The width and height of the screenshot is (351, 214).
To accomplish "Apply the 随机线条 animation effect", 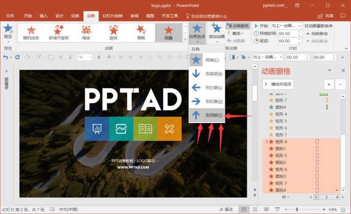I will pyautogui.click(x=31, y=33).
